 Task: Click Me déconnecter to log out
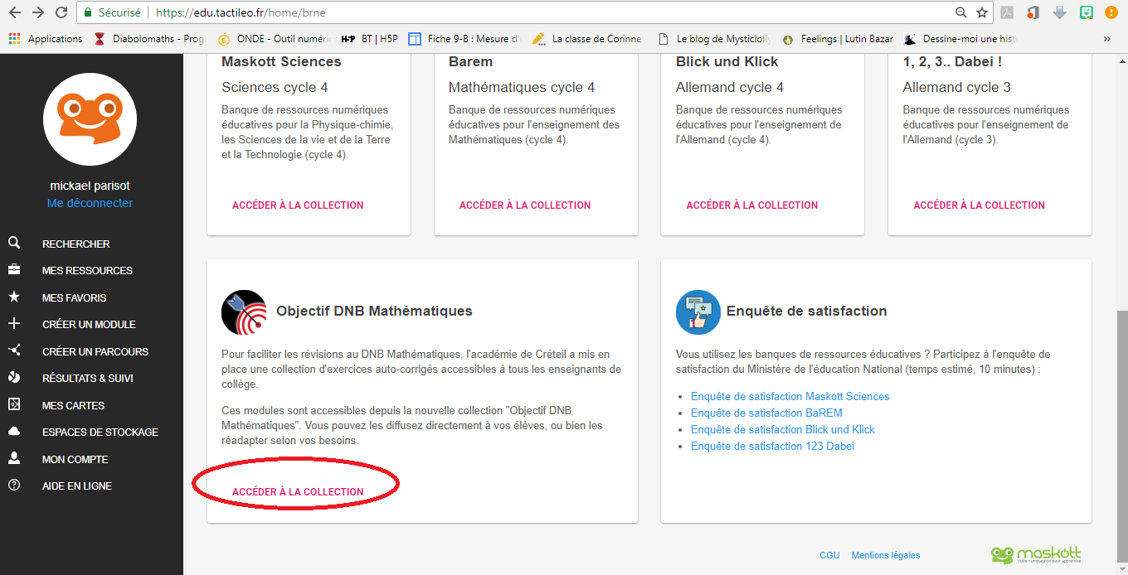[90, 203]
